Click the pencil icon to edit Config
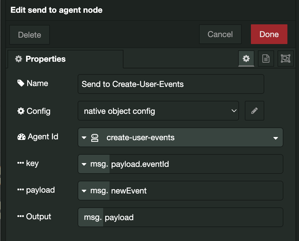The height and width of the screenshot is (241, 299). tap(254, 111)
